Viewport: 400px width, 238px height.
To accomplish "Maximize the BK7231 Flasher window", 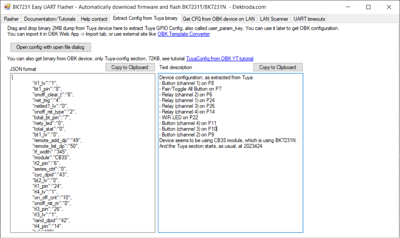I will 368,7.
